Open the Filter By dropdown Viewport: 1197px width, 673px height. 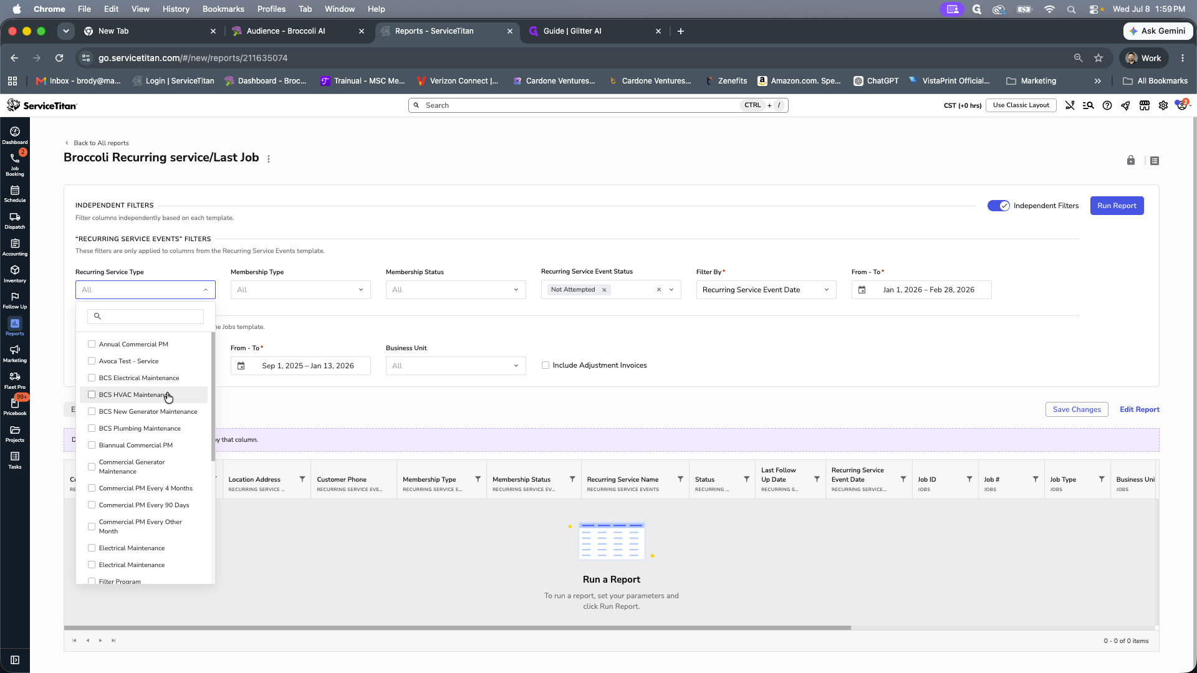tap(766, 290)
